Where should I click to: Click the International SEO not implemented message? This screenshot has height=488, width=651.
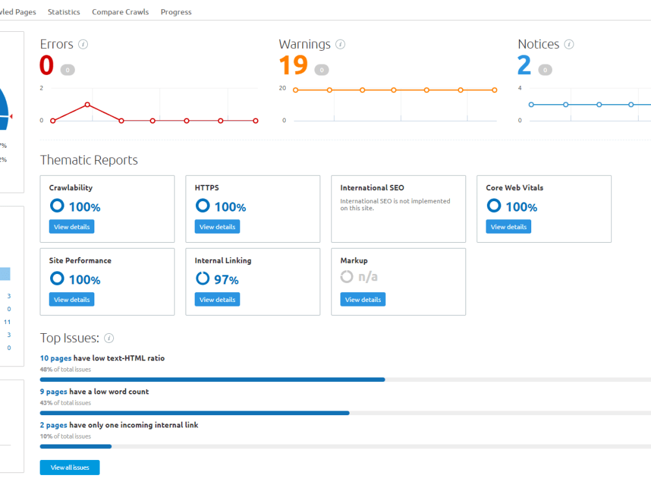395,204
